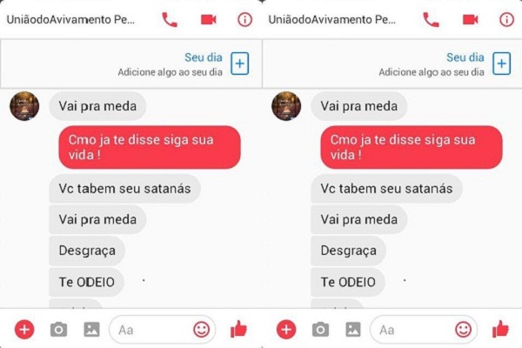Open photo gallery in left chat toolbar

(91, 330)
